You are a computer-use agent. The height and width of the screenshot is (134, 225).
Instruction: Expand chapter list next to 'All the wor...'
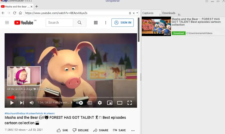pos(71,102)
